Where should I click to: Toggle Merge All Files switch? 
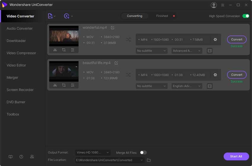(143, 152)
